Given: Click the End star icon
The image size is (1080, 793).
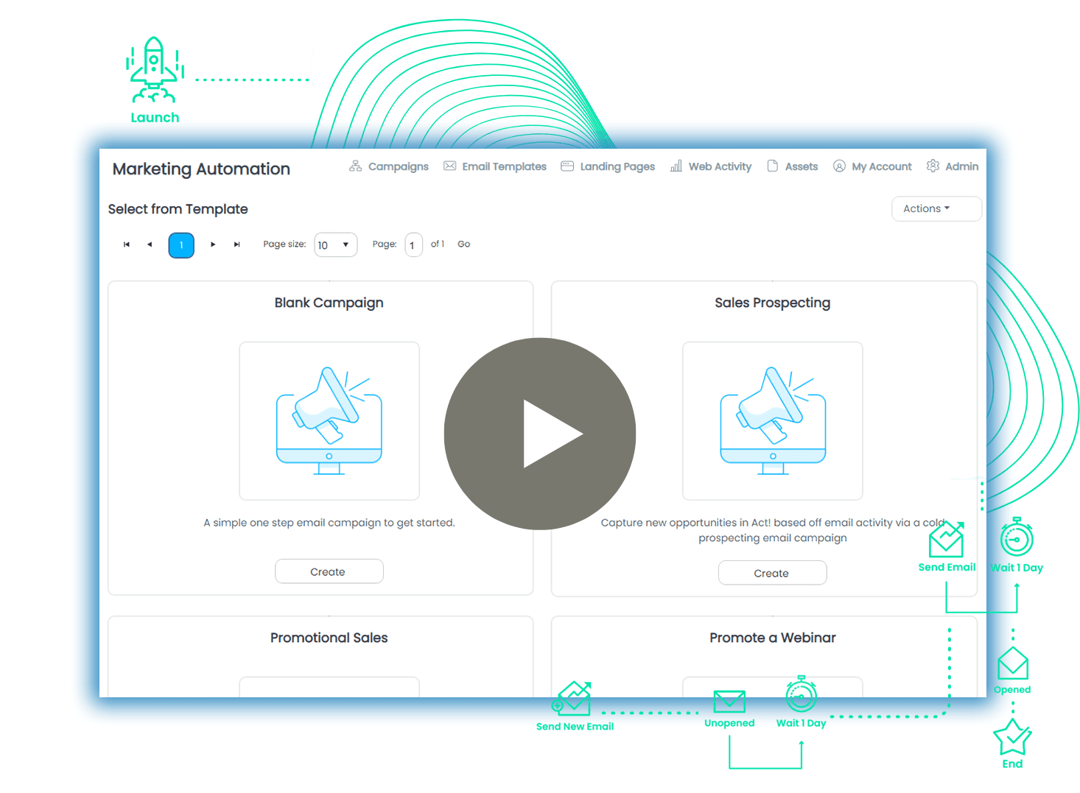Looking at the screenshot, I should 1012,737.
